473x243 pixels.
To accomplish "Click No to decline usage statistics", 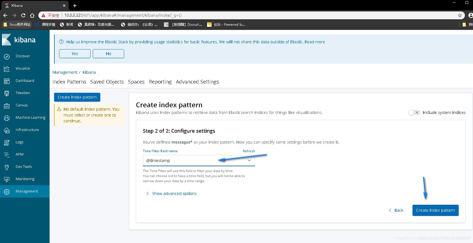I will pyautogui.click(x=108, y=54).
